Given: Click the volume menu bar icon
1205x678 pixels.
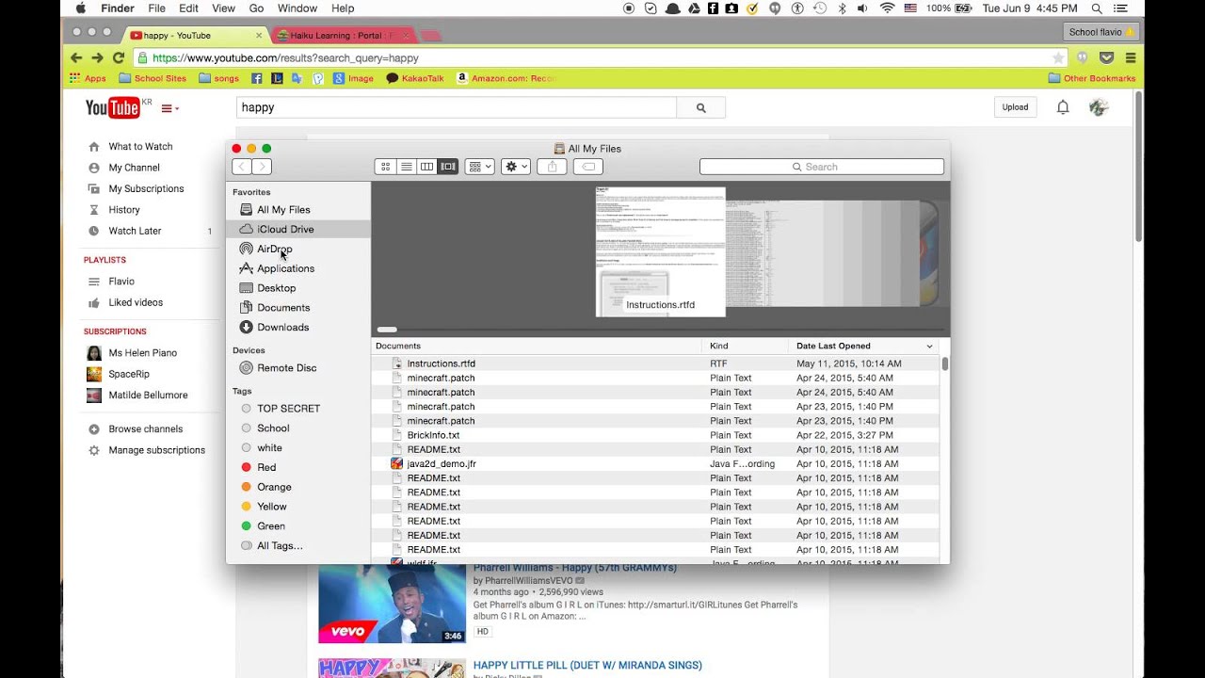Looking at the screenshot, I should tap(864, 8).
